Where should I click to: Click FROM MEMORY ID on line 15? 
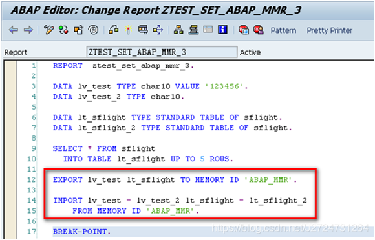107,211
